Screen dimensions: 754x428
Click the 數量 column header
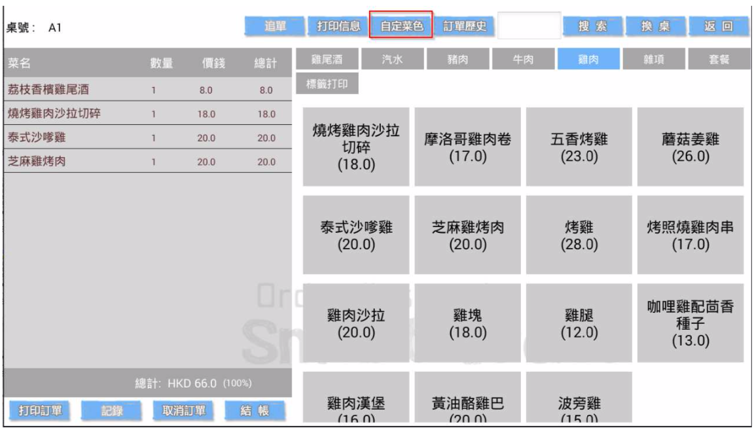point(161,63)
